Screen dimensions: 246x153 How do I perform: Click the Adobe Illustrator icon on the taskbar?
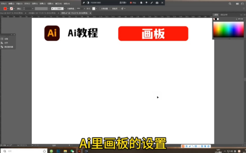tap(79, 151)
